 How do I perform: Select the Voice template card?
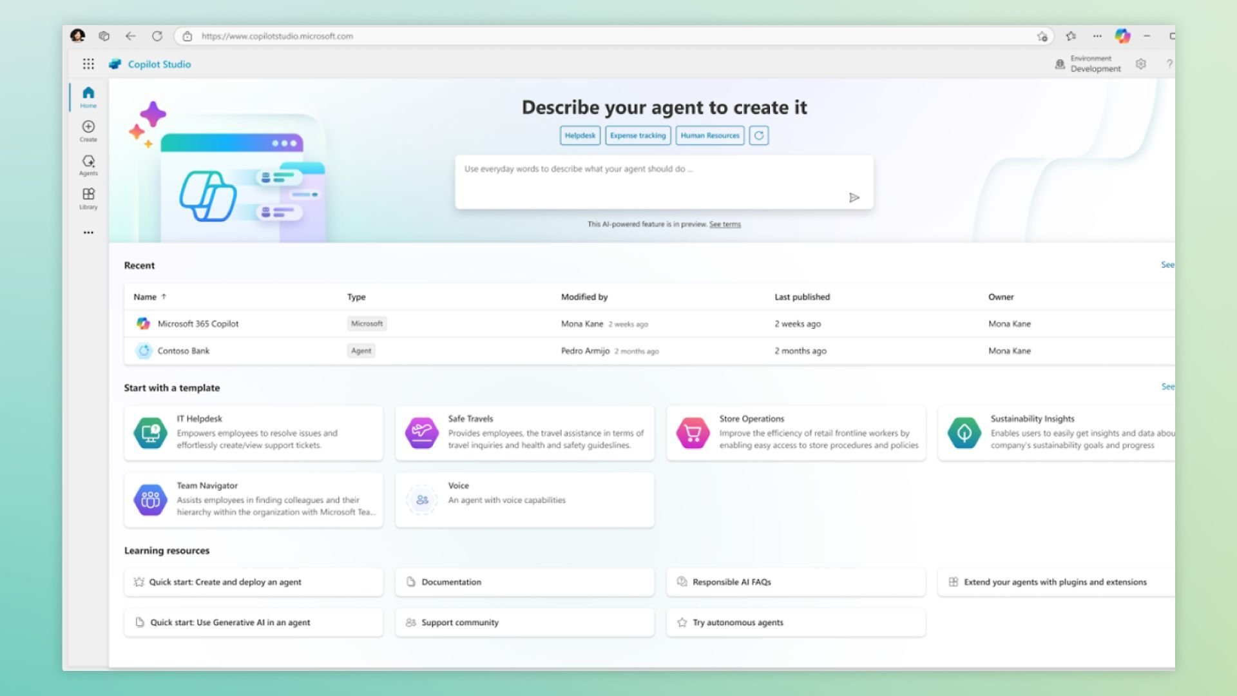coord(525,499)
